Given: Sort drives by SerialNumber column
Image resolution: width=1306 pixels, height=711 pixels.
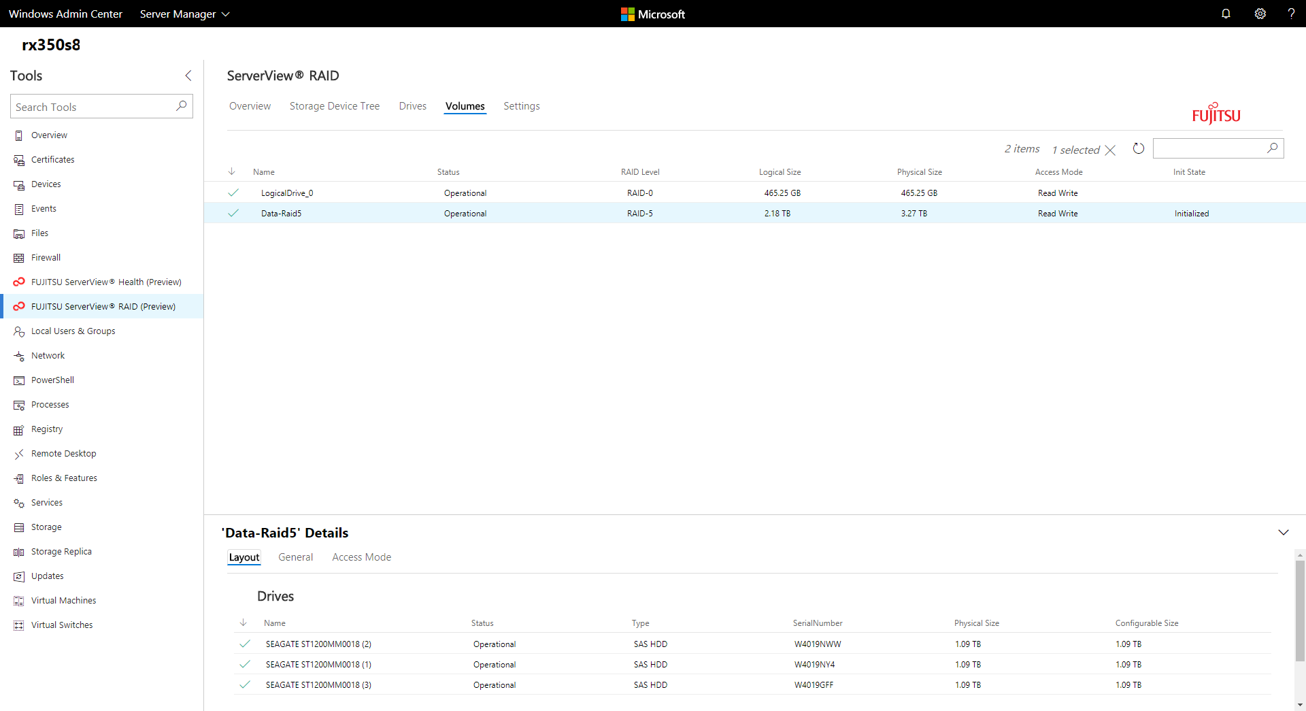Looking at the screenshot, I should [818, 623].
